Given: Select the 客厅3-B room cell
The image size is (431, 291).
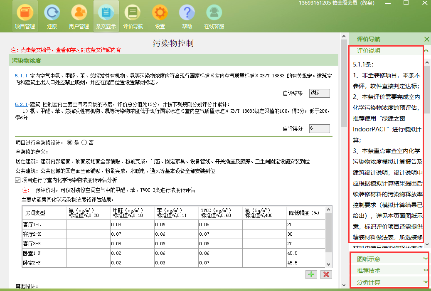Looking at the screenshot, I should pyautogui.click(x=44, y=244).
